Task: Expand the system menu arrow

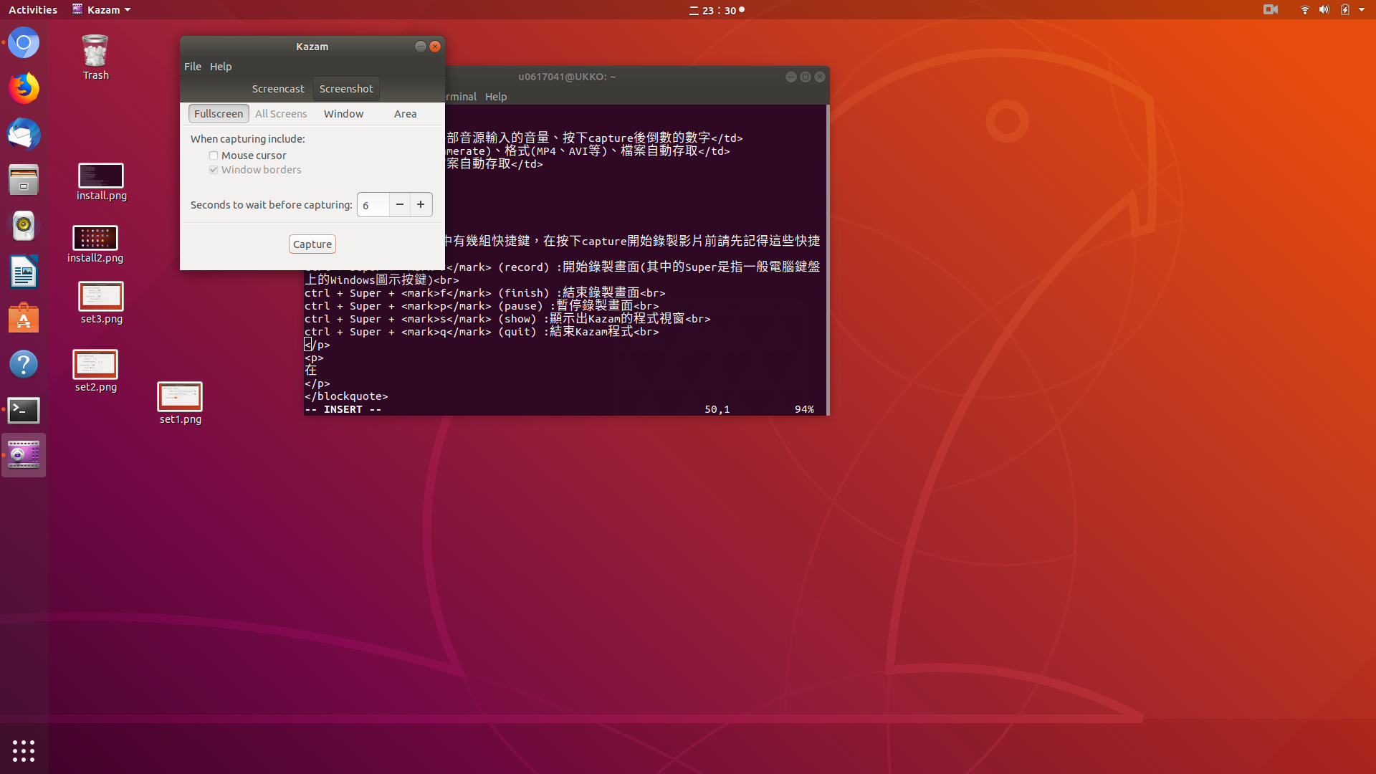Action: click(1362, 10)
